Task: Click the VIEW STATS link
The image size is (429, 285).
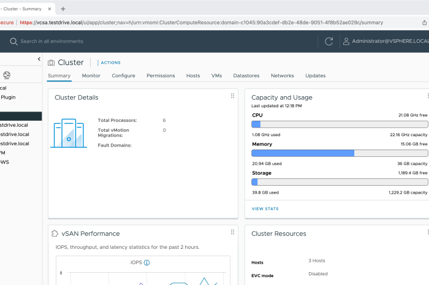Action: tap(265, 209)
